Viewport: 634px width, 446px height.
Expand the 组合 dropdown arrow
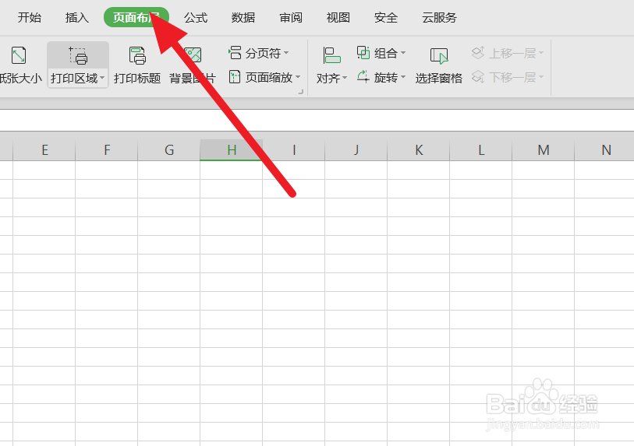click(x=403, y=52)
